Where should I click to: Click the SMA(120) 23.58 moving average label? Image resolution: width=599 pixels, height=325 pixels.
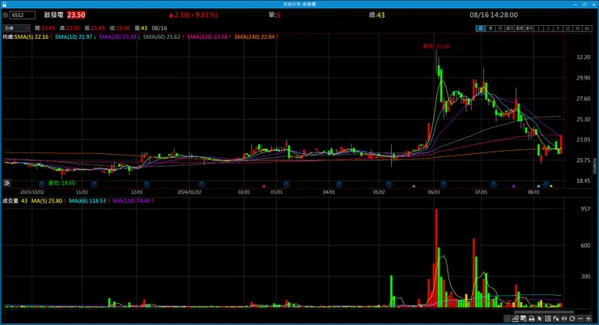tap(208, 36)
